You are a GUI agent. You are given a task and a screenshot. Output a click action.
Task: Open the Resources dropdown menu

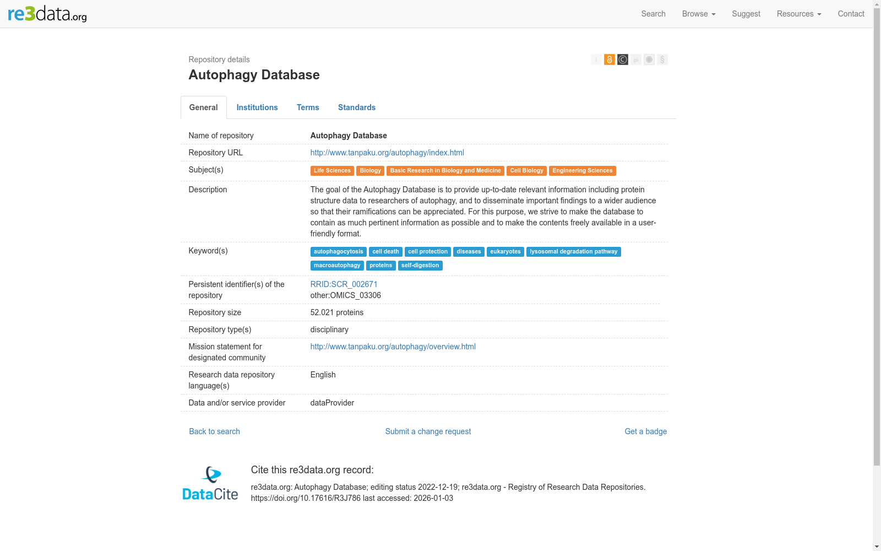798,14
